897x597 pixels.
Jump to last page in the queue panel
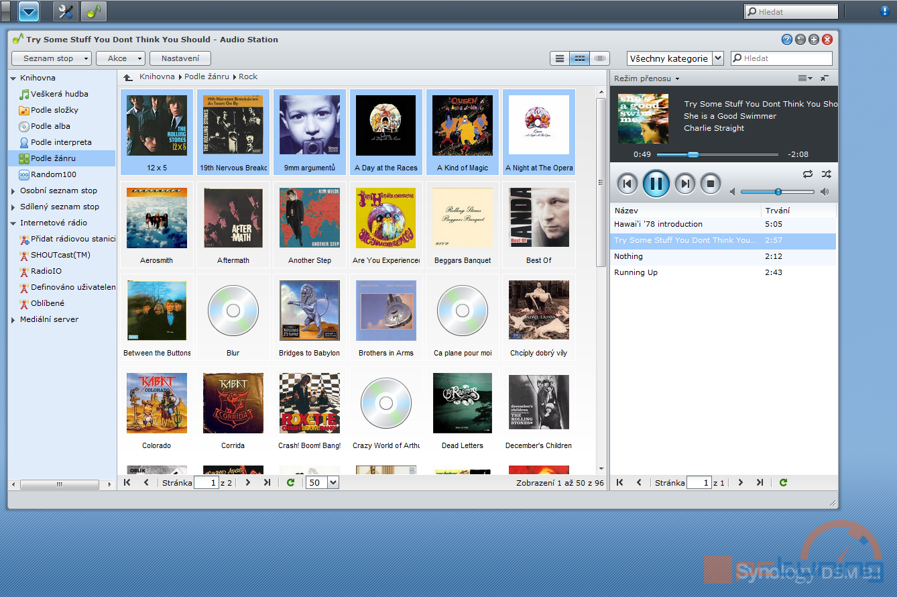coord(760,482)
